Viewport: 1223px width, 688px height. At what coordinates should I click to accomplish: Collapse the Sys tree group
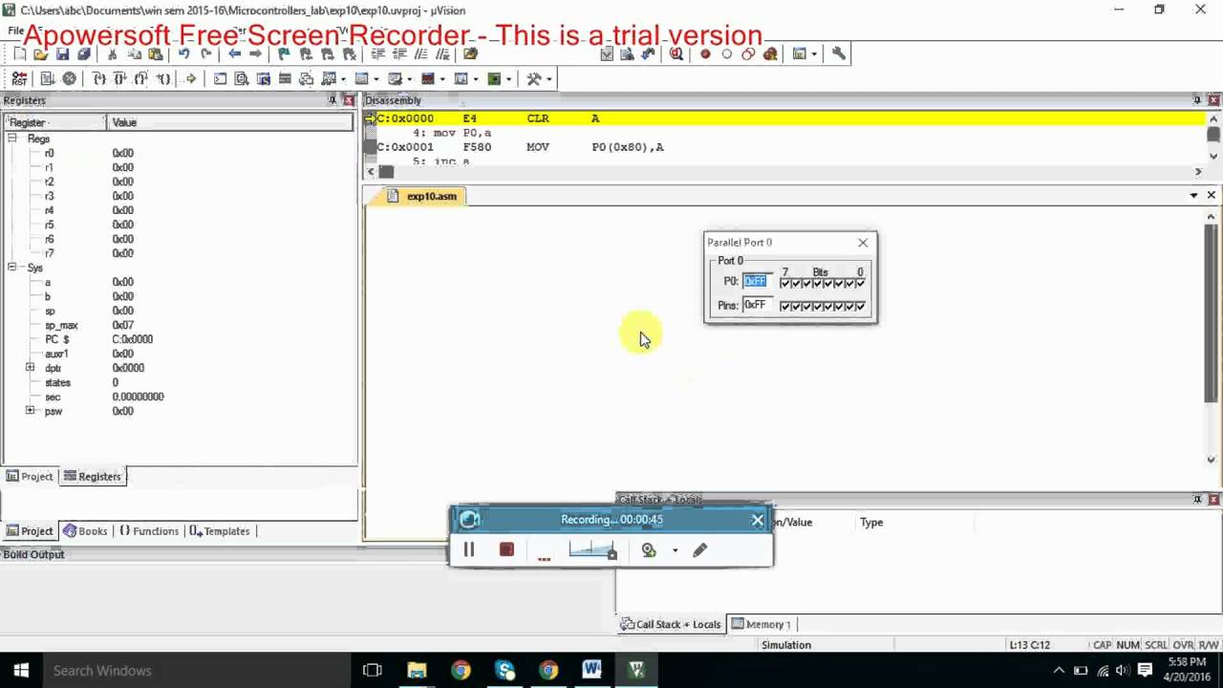[12, 268]
